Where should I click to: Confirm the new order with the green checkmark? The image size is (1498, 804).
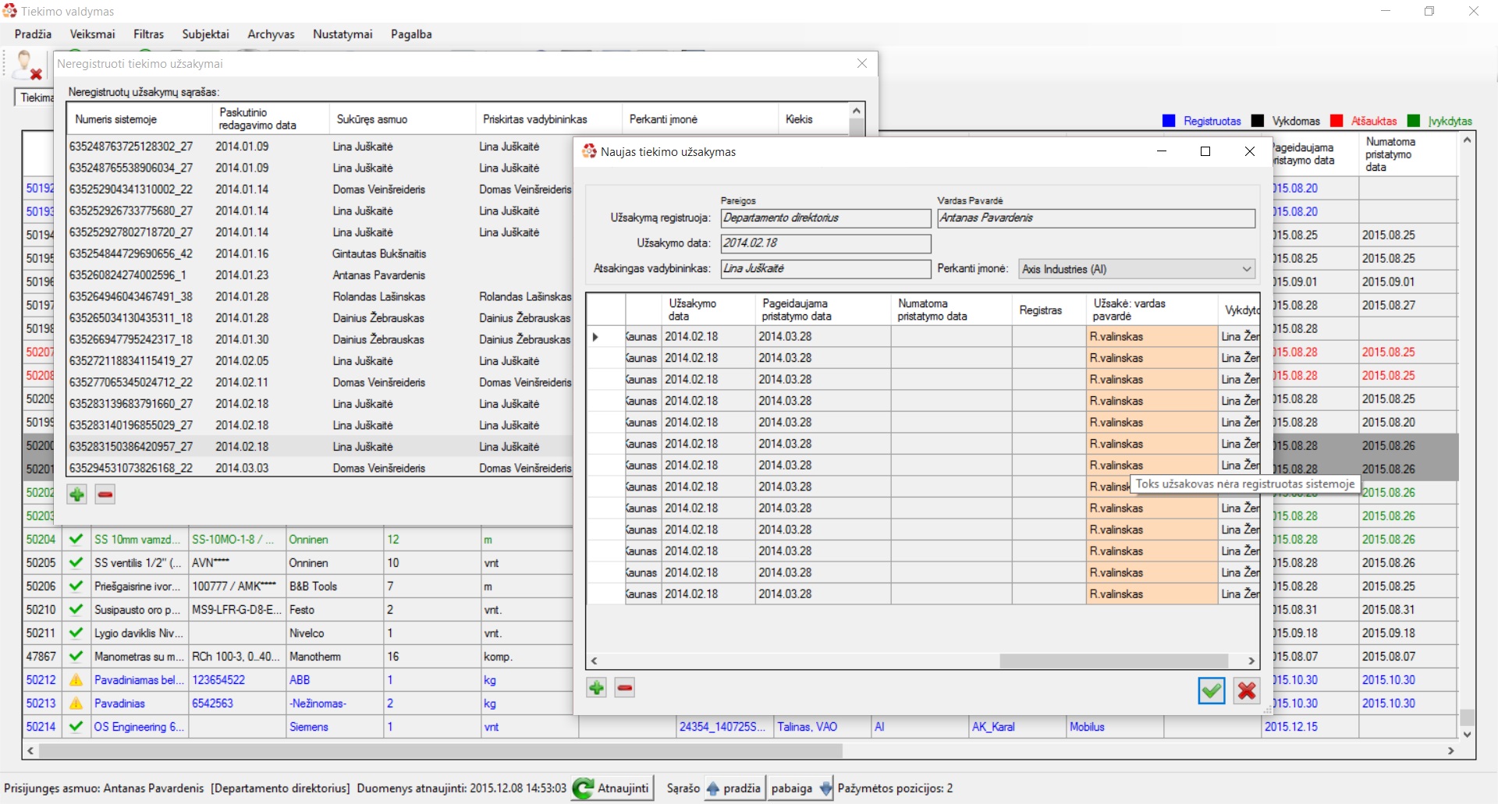click(1212, 691)
